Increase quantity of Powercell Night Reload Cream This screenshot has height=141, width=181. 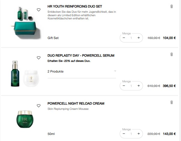139,134
